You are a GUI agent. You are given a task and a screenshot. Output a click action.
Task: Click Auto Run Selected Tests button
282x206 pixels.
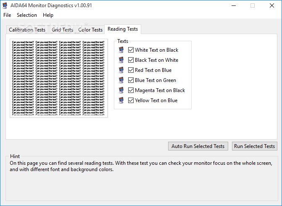198,146
